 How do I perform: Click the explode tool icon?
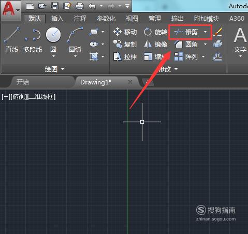point(217,45)
